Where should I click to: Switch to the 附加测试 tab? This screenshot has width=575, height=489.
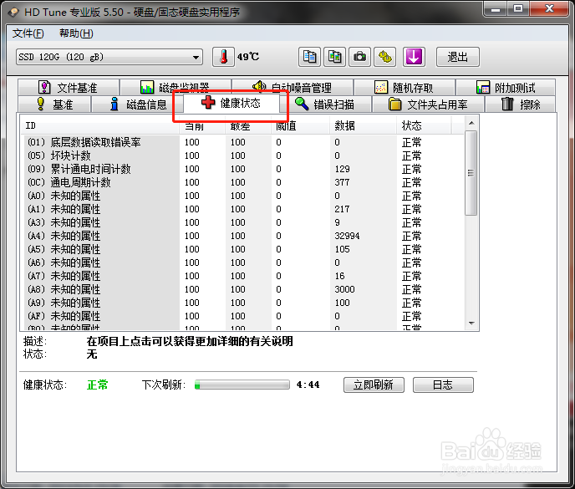(x=506, y=87)
